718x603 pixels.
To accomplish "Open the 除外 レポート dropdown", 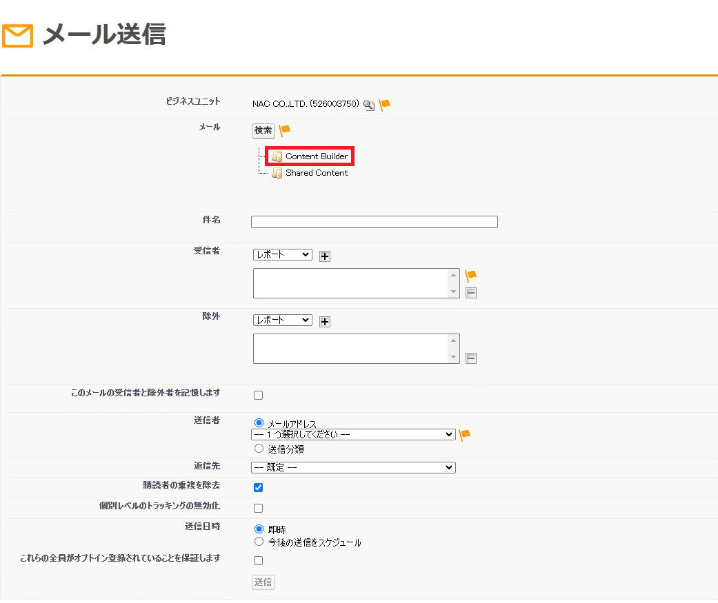I will coord(283,320).
